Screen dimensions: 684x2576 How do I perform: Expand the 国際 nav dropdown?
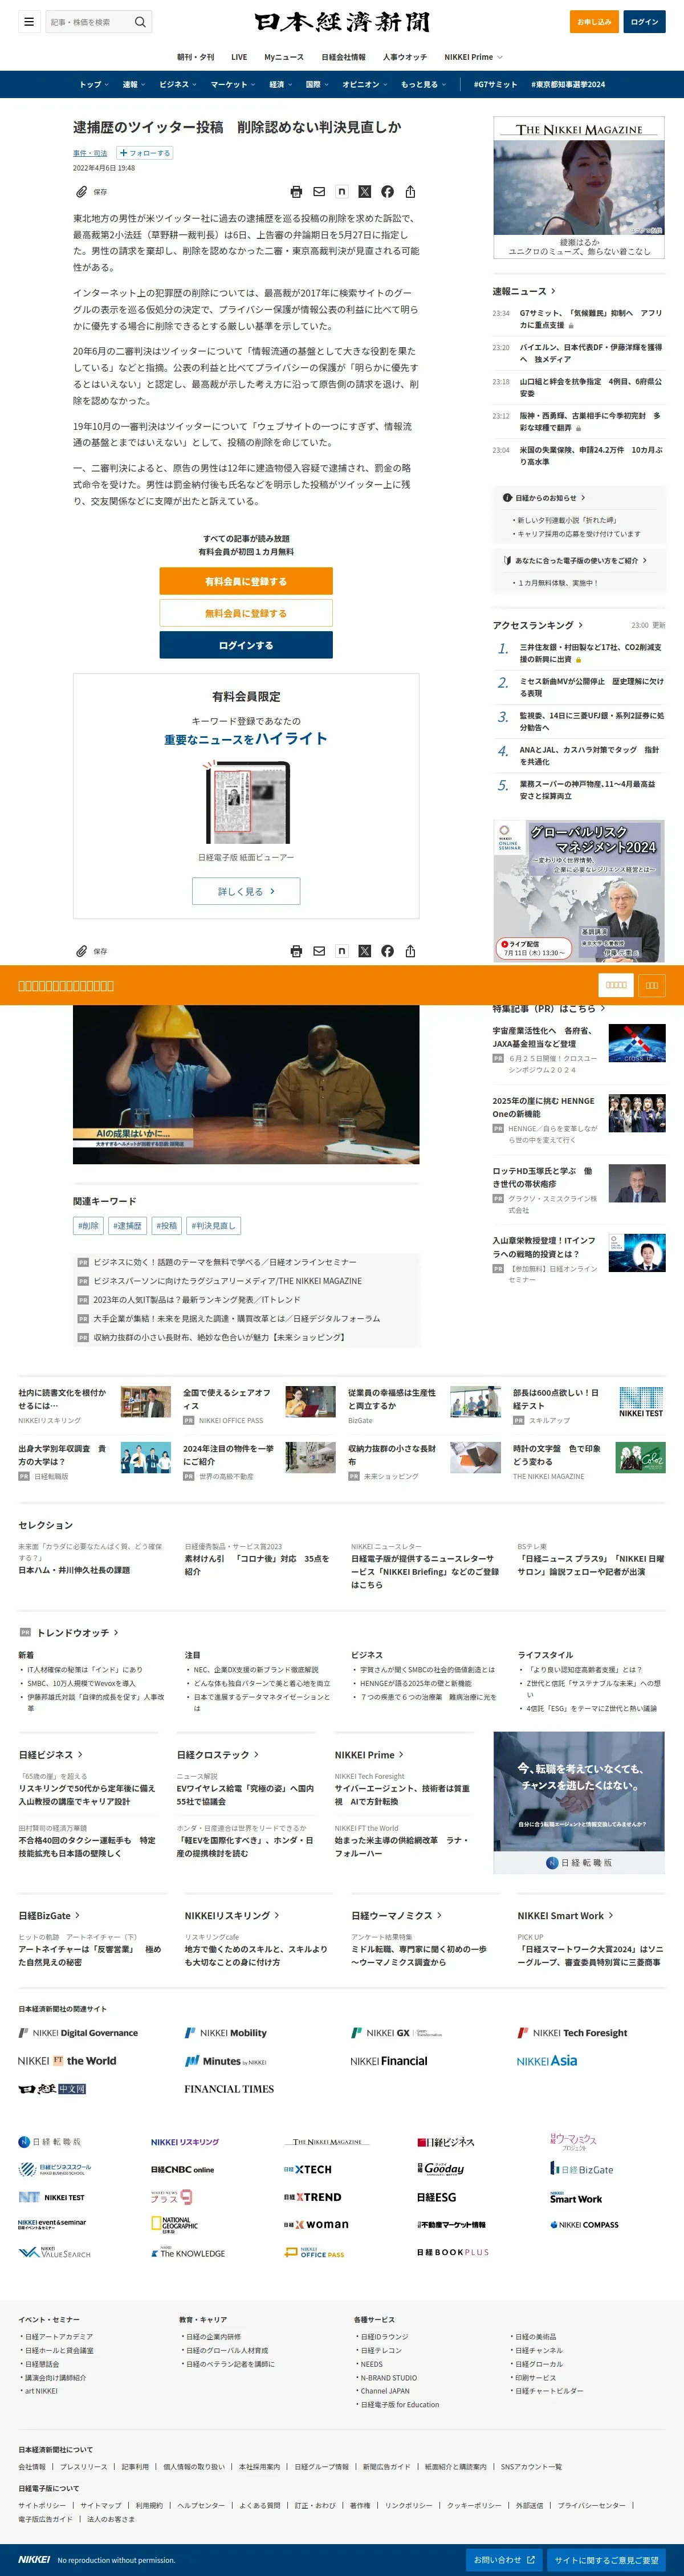click(x=317, y=84)
